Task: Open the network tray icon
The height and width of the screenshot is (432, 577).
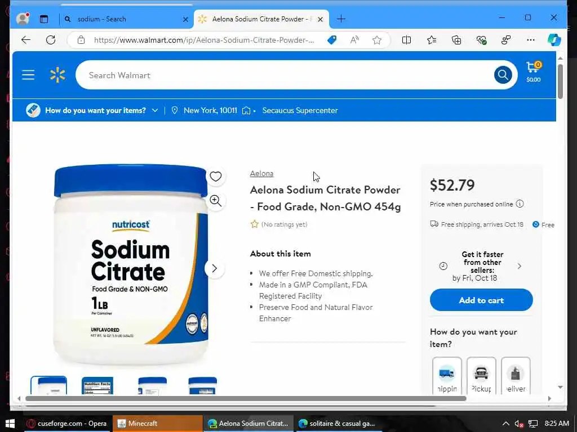Action: 533,424
